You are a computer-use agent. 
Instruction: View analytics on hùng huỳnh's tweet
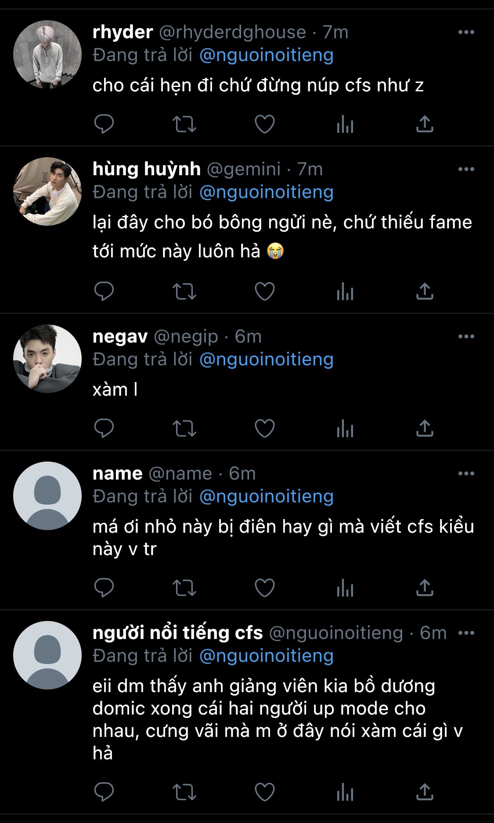tap(345, 291)
